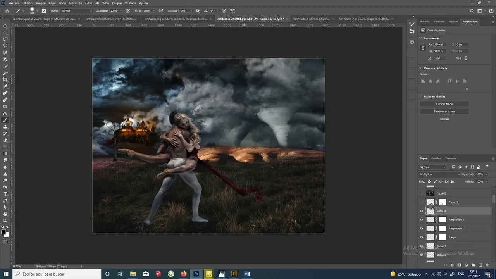Open layer blend mode Multiplicar dropdown
This screenshot has height=279, width=496.
click(440, 174)
